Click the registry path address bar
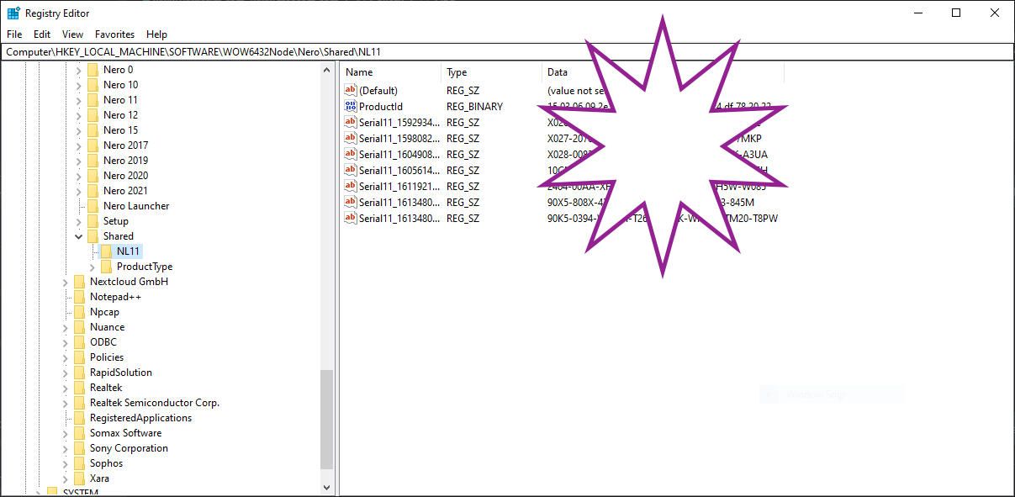The width and height of the screenshot is (1015, 497). (x=505, y=52)
